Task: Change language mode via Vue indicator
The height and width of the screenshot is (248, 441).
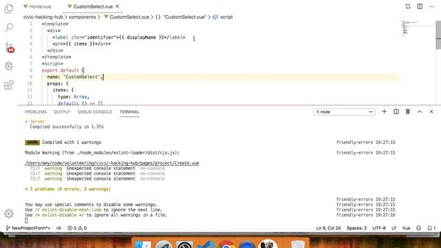Action: [406, 228]
